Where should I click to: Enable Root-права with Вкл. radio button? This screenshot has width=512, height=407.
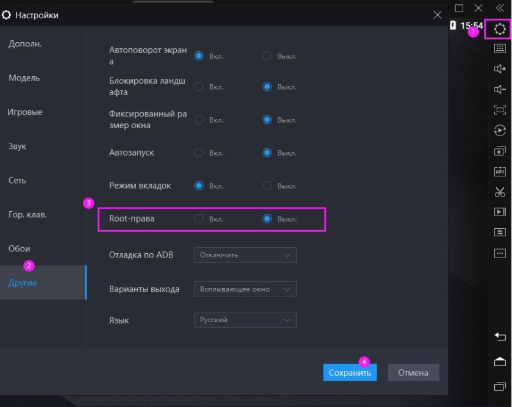pyautogui.click(x=199, y=219)
